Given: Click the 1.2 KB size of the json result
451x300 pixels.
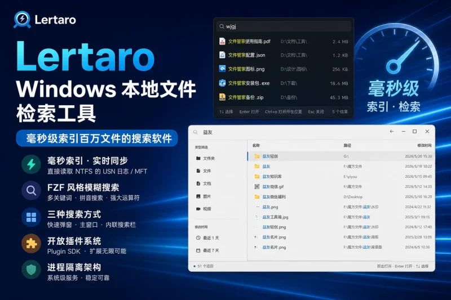Looking at the screenshot, I should (x=341, y=55).
